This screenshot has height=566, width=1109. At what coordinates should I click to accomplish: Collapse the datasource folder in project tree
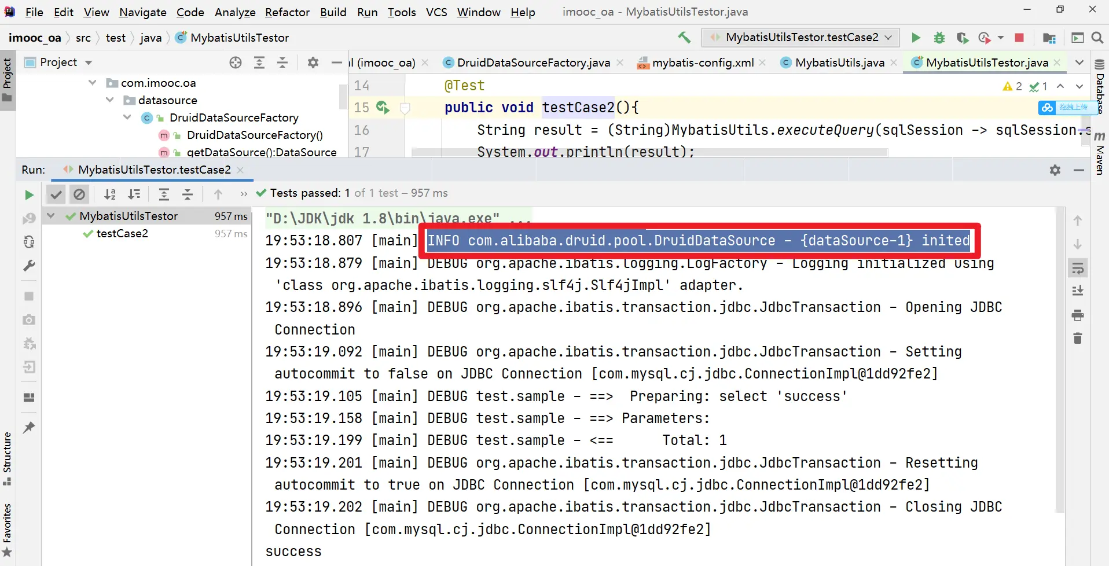(x=110, y=100)
